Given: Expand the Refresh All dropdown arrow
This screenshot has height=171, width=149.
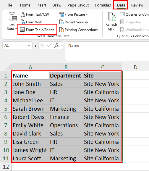Looking at the screenshot, I should [114, 29].
